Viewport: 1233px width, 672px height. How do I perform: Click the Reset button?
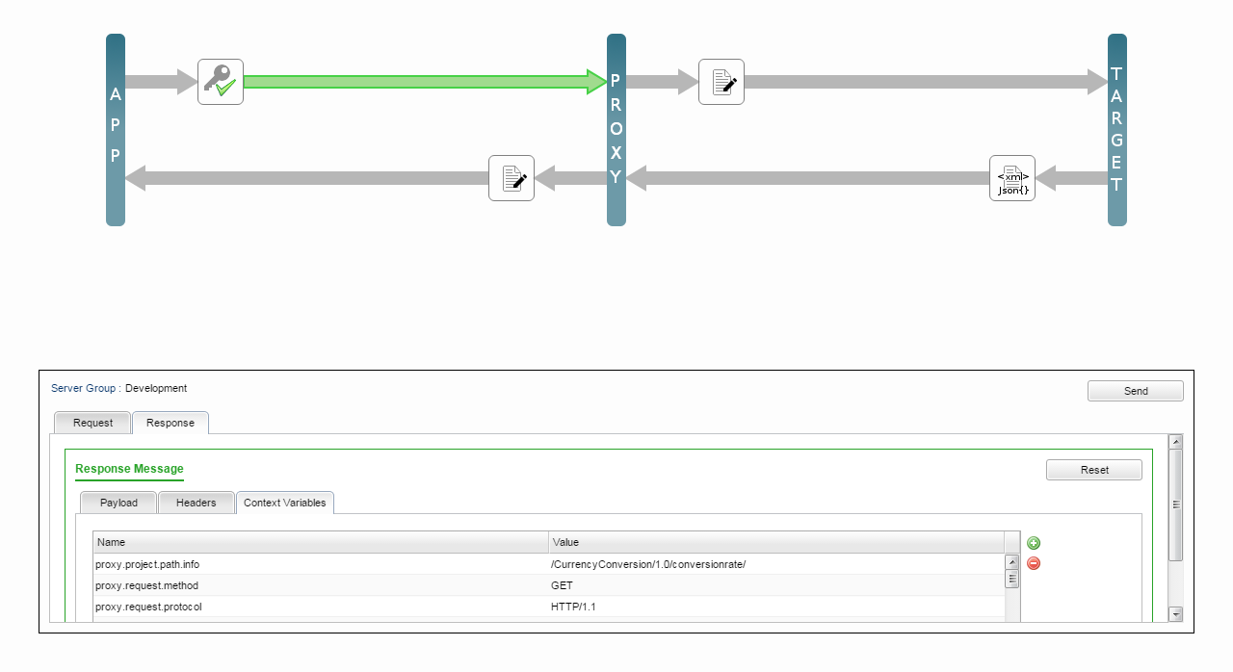(1094, 470)
